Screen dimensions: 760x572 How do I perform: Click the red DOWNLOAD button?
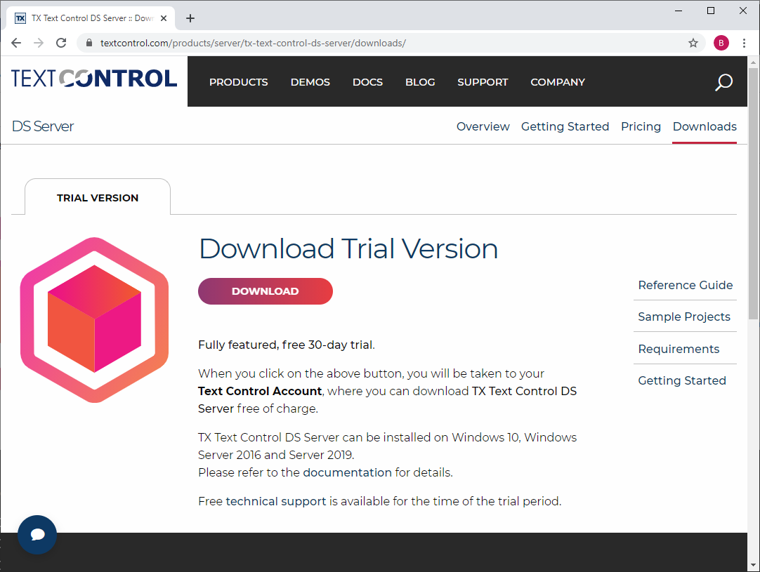tap(265, 291)
